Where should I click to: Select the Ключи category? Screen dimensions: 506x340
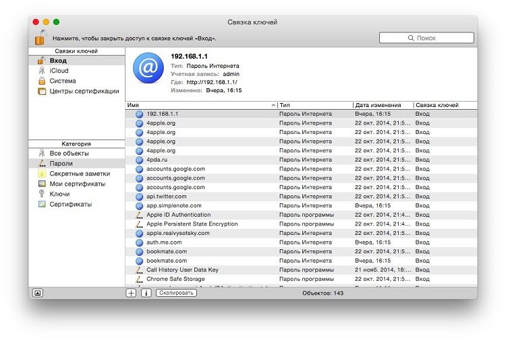(59, 194)
